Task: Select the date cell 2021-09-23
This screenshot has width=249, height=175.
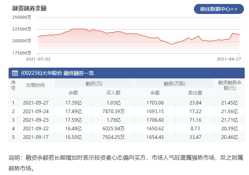Action: coord(36,120)
